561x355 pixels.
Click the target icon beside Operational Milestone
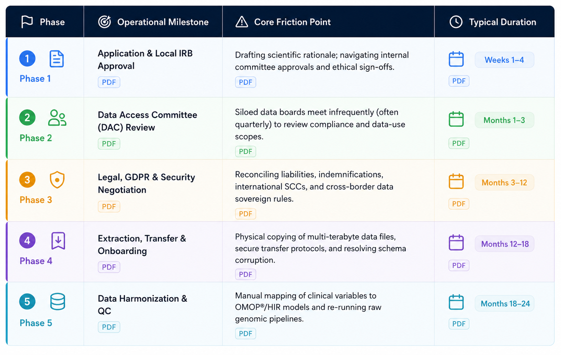[104, 22]
